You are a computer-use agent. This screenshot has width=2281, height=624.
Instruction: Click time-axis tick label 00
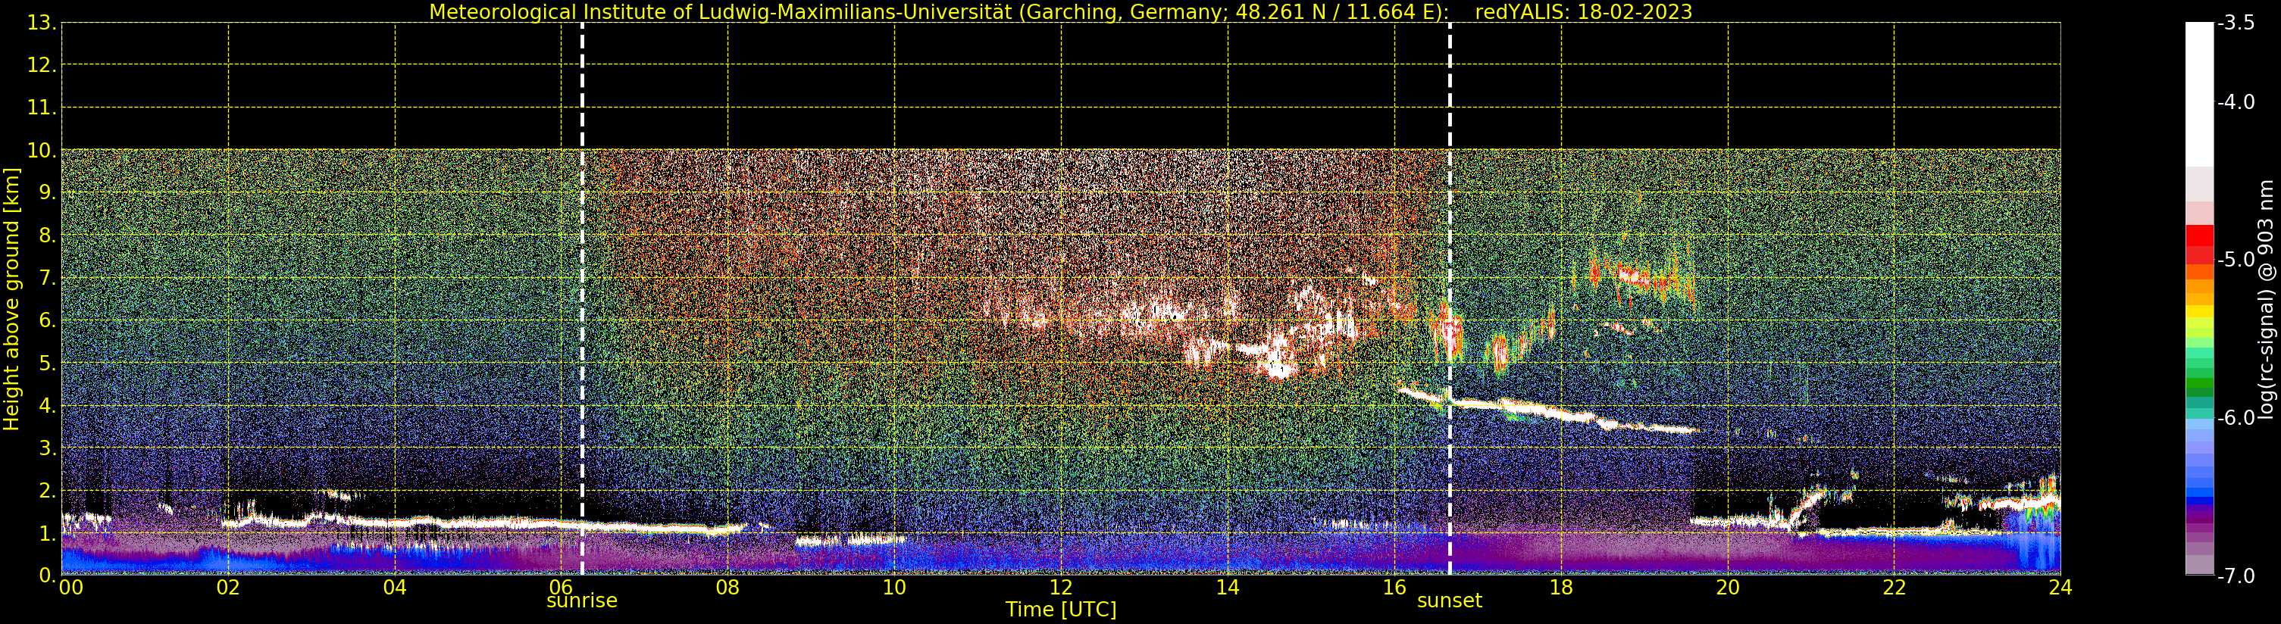pos(70,588)
